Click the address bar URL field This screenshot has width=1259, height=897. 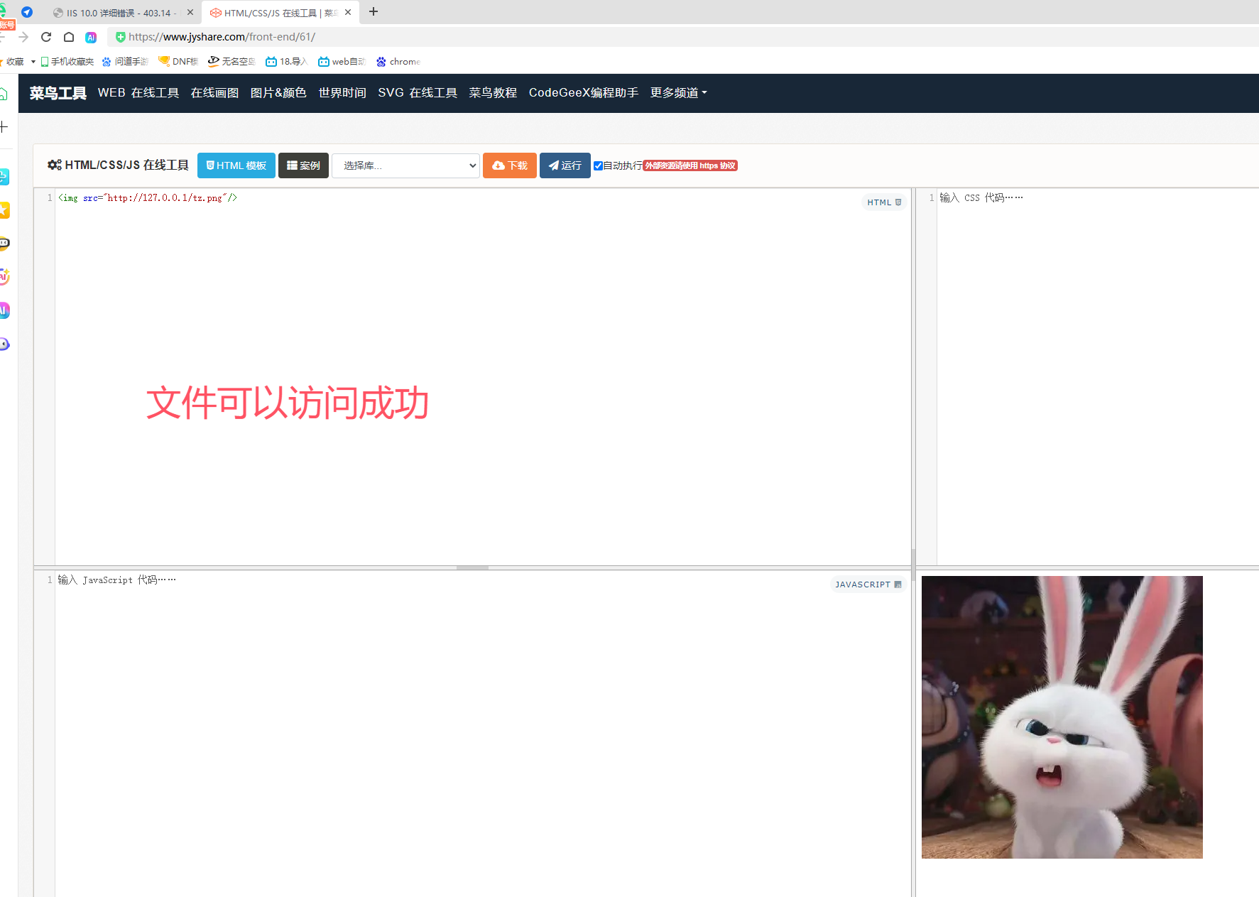pyautogui.click(x=222, y=37)
